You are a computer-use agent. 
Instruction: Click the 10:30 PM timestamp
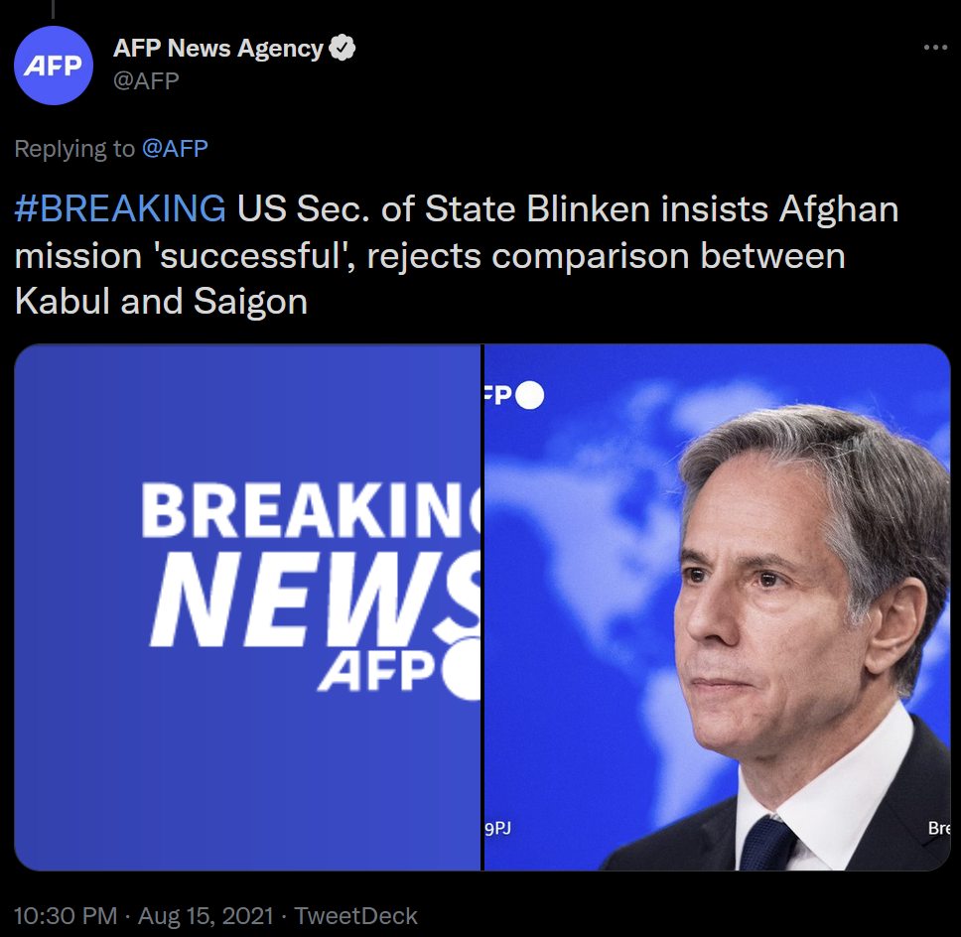(x=66, y=915)
